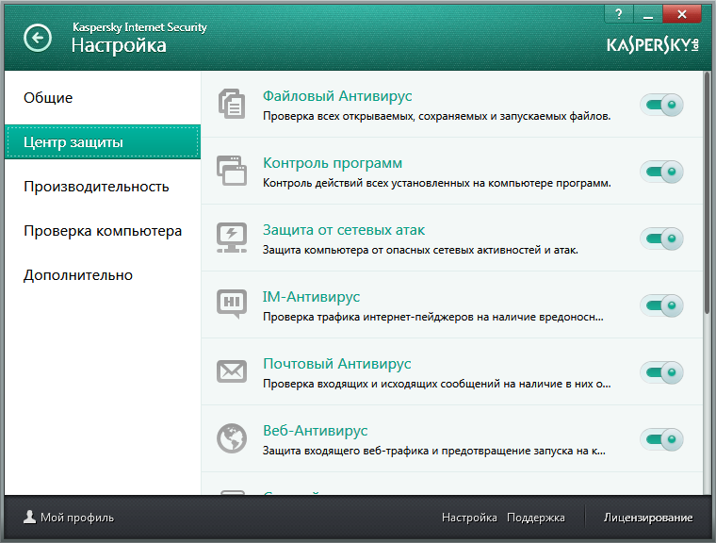
Task: Click the network attack monitor icon
Action: [232, 238]
